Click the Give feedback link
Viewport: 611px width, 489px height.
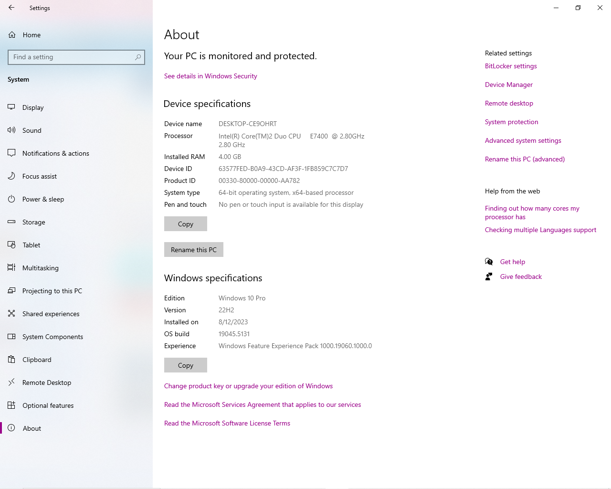[x=521, y=276]
